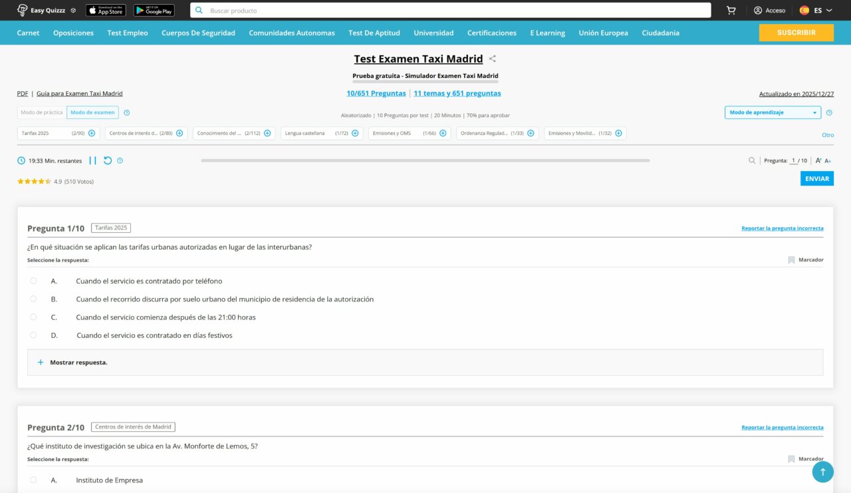851x493 pixels.
Task: Add Tarifas 2025 topic with plus icon
Action: point(92,133)
